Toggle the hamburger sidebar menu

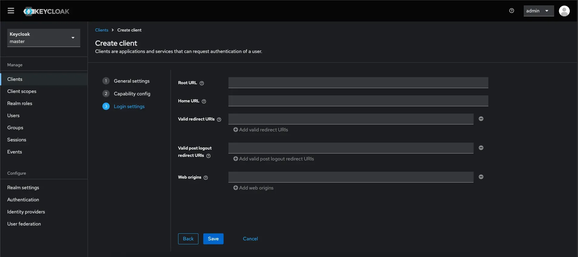[11, 11]
